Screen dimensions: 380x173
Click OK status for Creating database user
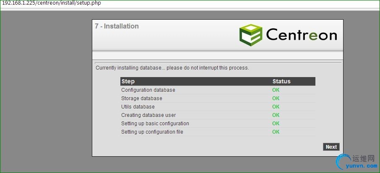tap(276, 115)
